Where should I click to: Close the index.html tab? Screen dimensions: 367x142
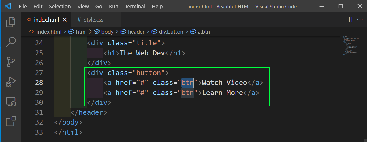click(65, 20)
